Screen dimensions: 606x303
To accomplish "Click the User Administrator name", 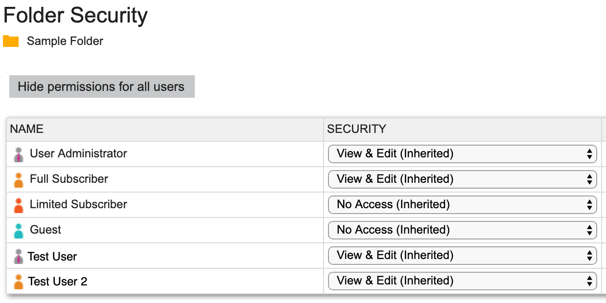I will (x=78, y=153).
